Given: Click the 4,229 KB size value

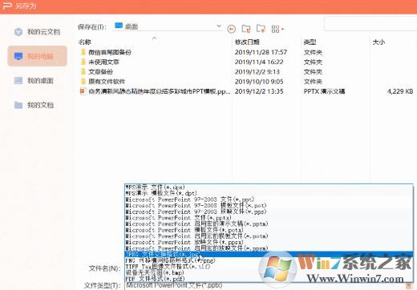Looking at the screenshot, I should pos(400,91).
